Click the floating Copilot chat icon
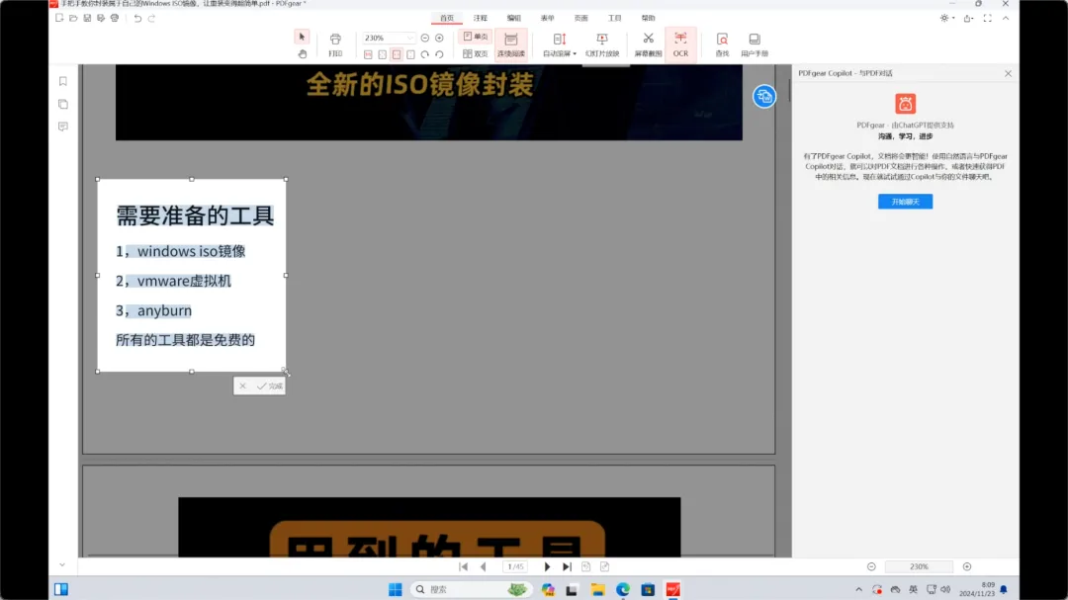Image resolution: width=1068 pixels, height=600 pixels. (763, 97)
